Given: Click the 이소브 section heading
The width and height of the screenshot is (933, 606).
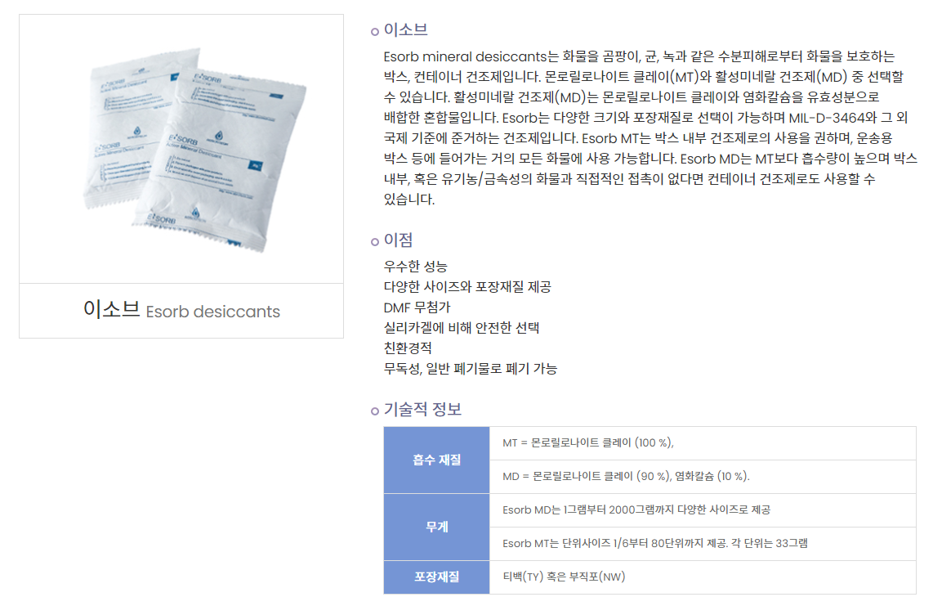Looking at the screenshot, I should coord(406,29).
